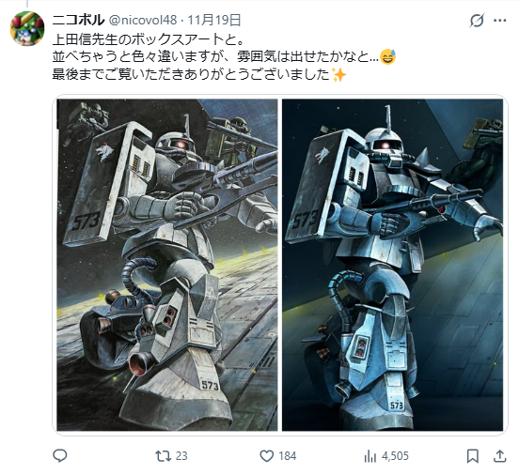Open the reply speech bubble icon

pyautogui.click(x=60, y=456)
